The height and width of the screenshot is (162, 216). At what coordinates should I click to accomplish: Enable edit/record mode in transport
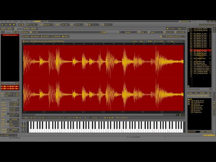click(x=14, y=25)
